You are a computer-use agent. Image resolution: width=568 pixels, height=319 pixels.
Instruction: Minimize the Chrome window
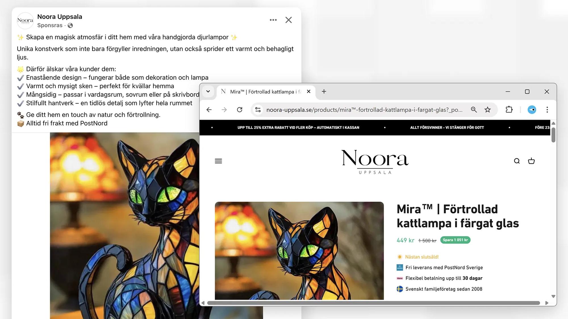(x=508, y=92)
